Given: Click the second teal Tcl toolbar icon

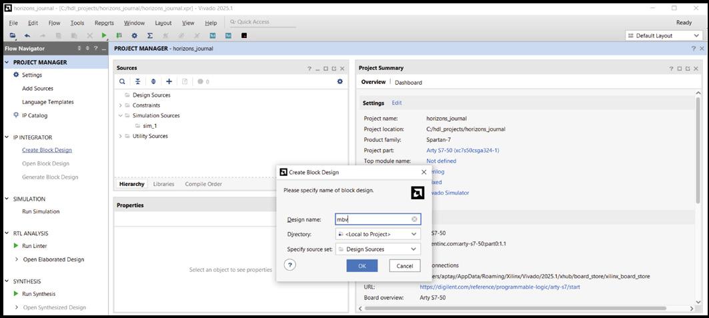Looking at the screenshot, I should [228, 36].
